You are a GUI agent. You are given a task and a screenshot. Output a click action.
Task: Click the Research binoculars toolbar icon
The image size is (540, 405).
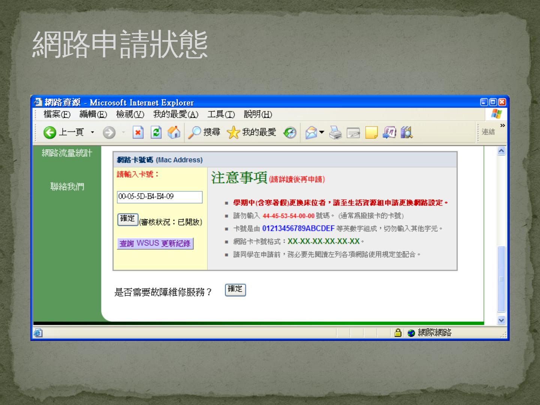coord(406,132)
